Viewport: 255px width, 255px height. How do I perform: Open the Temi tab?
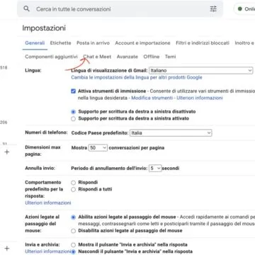click(170, 57)
